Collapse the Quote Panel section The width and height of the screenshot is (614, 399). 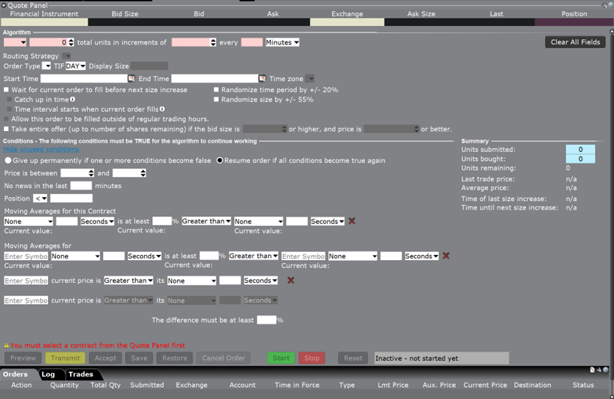click(4, 5)
